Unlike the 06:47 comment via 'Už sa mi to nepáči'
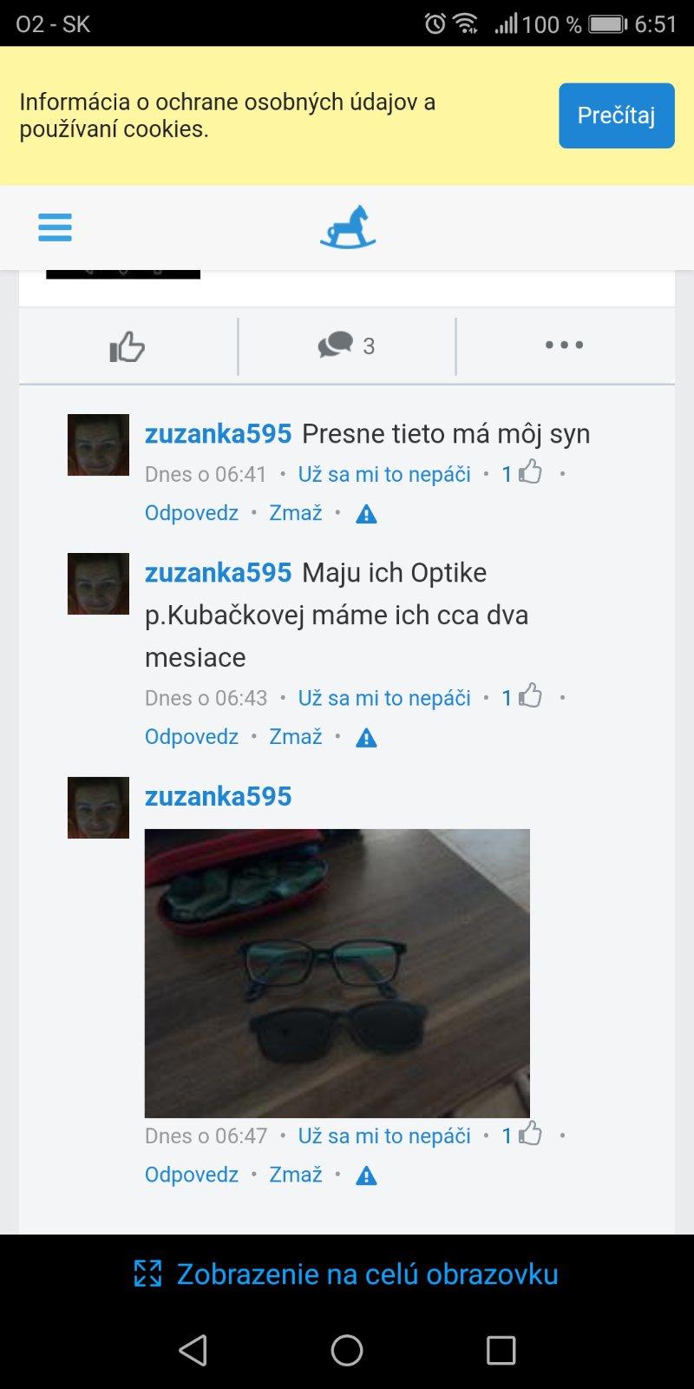Screen dimensions: 694x1389 384,1136
